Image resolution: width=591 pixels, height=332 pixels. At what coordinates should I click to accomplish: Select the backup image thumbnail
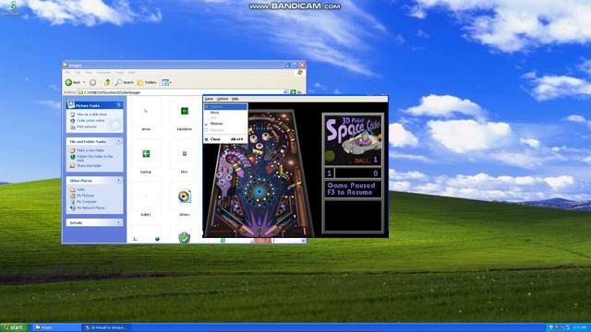[x=146, y=154]
